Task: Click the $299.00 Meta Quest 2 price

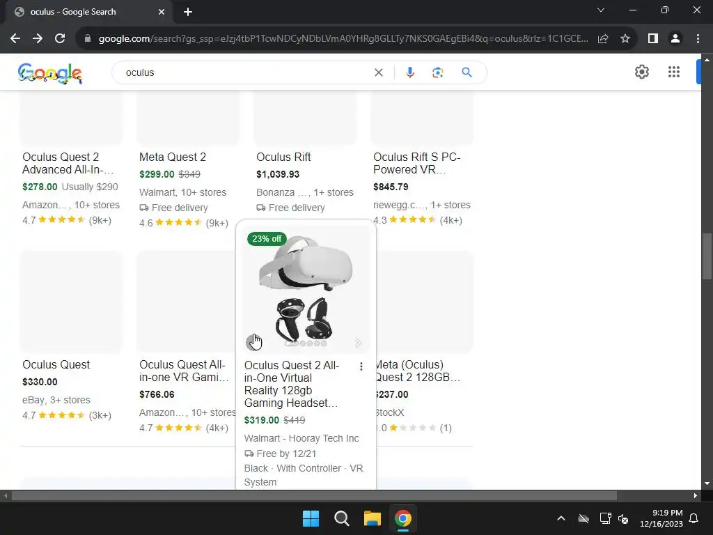Action: pos(157,173)
